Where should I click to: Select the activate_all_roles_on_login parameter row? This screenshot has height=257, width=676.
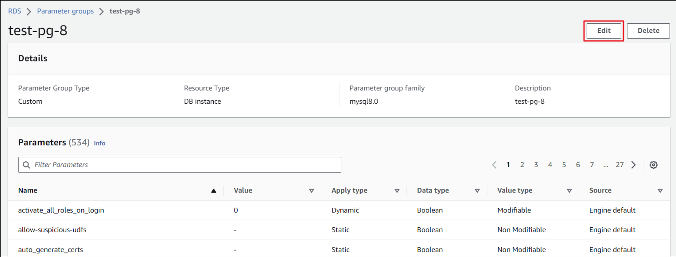click(61, 210)
